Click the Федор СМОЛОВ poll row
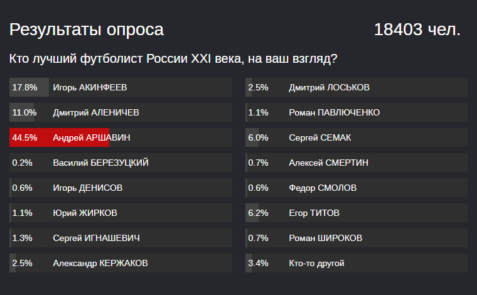The height and width of the screenshot is (295, 477). (356, 188)
